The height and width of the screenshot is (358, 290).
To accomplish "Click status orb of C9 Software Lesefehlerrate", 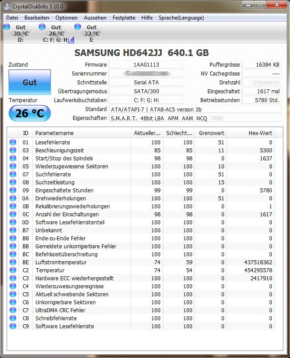I will [x=13, y=326].
